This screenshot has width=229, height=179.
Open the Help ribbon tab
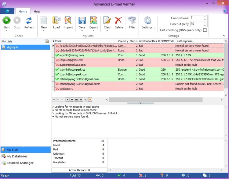37,11
